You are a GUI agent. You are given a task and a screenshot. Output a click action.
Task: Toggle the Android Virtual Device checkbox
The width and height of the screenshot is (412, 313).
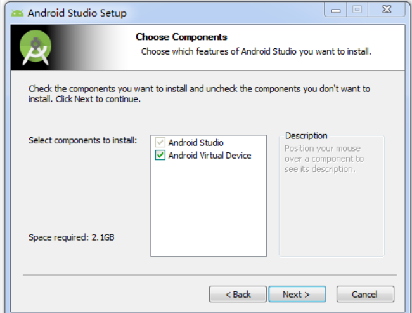tap(160, 155)
